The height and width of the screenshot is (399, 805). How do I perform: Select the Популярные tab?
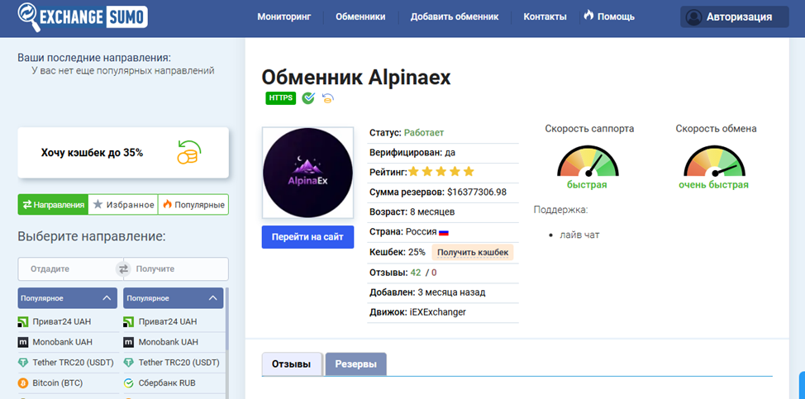(x=193, y=205)
